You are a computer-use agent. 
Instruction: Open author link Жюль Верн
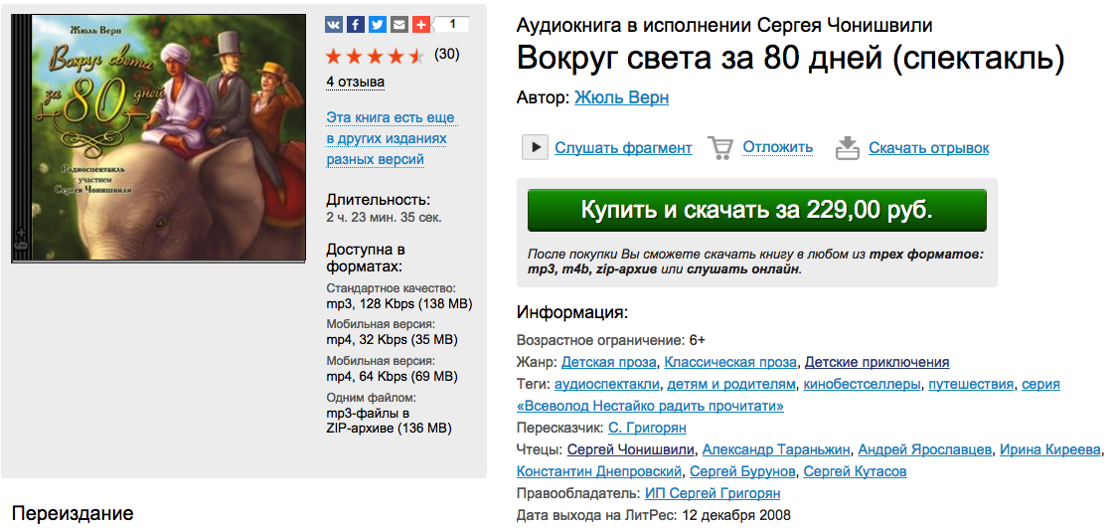(621, 98)
